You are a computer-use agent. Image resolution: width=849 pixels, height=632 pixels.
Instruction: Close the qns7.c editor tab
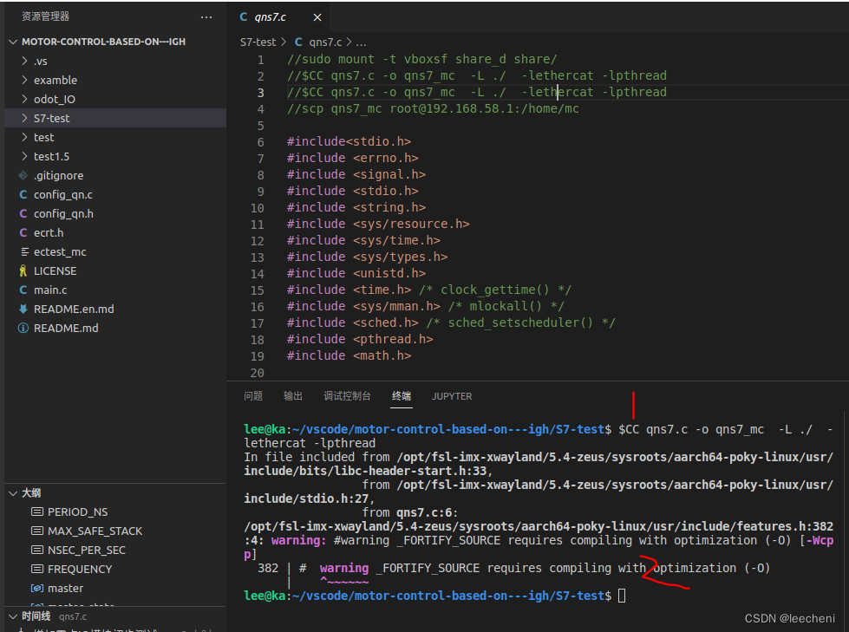pos(317,16)
